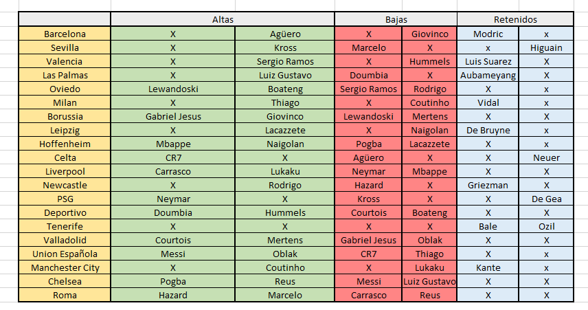This screenshot has height=310, width=588.
Task: Click the De Bruyne cell
Action: [488, 130]
